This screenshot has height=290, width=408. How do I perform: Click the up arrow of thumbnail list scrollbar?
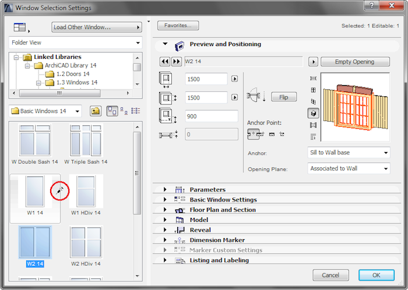click(x=138, y=127)
